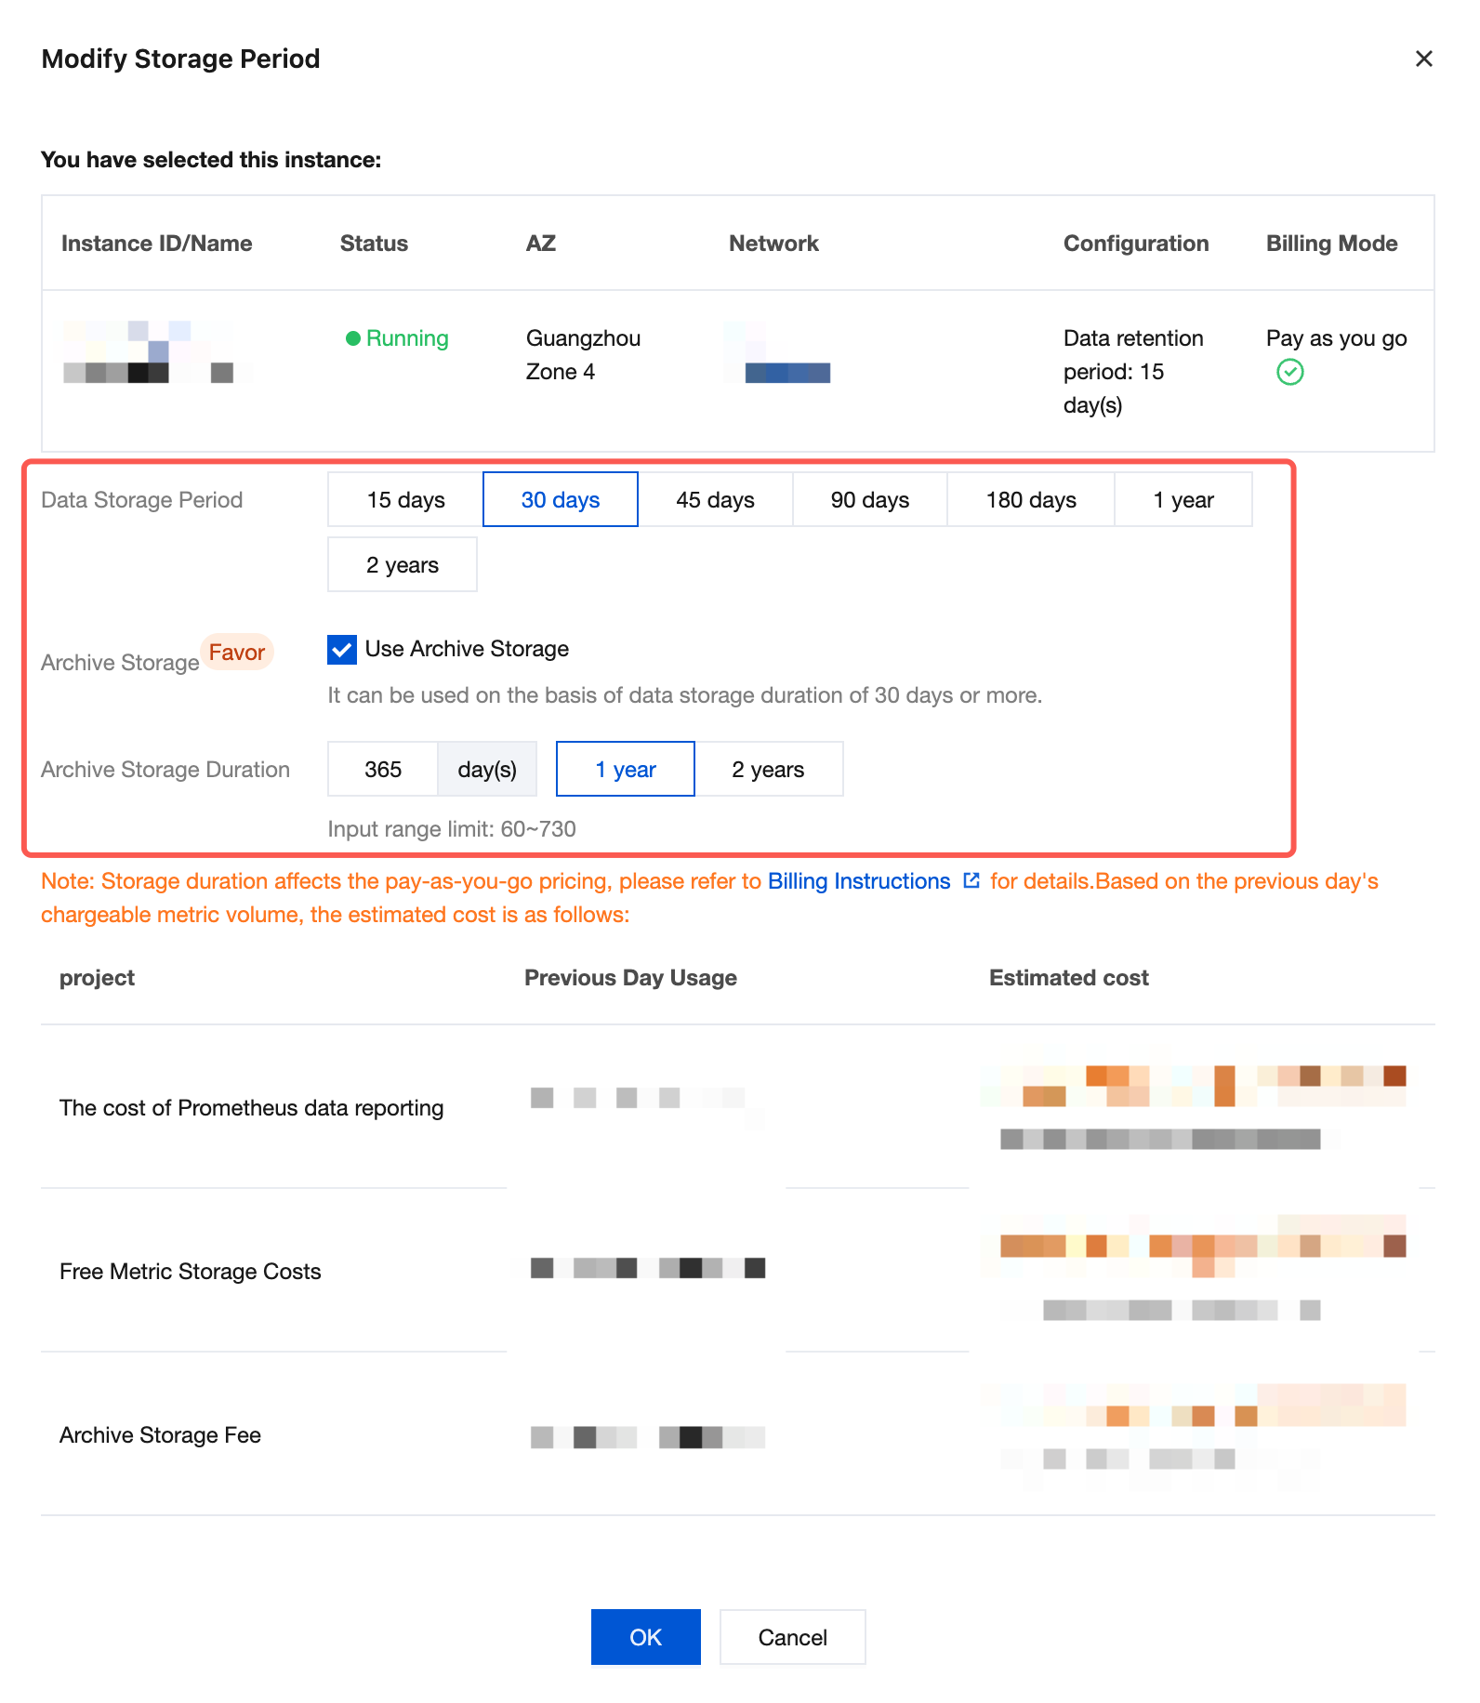Click the 'Configuration' column header
Viewport: 1480px width, 1703px height.
click(x=1136, y=244)
